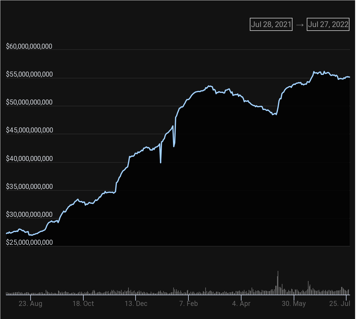Image resolution: width=356 pixels, height=319 pixels.
Task: Select the 23. Aug label on time axis
Action: (30, 304)
